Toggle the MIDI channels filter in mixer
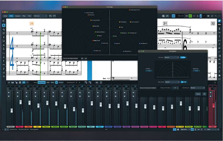 pos(48,82)
